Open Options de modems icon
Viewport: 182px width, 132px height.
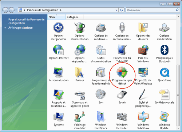[x=101, y=28]
